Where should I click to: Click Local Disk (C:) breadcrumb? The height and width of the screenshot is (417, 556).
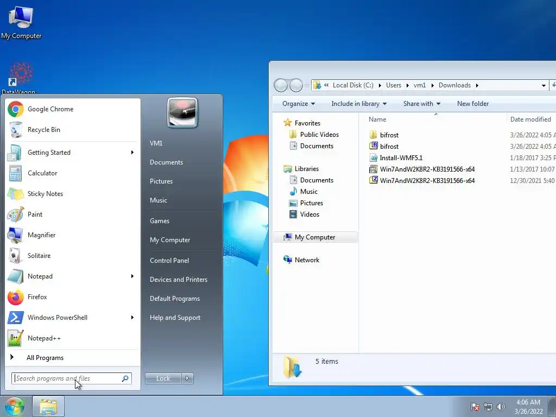click(x=353, y=85)
